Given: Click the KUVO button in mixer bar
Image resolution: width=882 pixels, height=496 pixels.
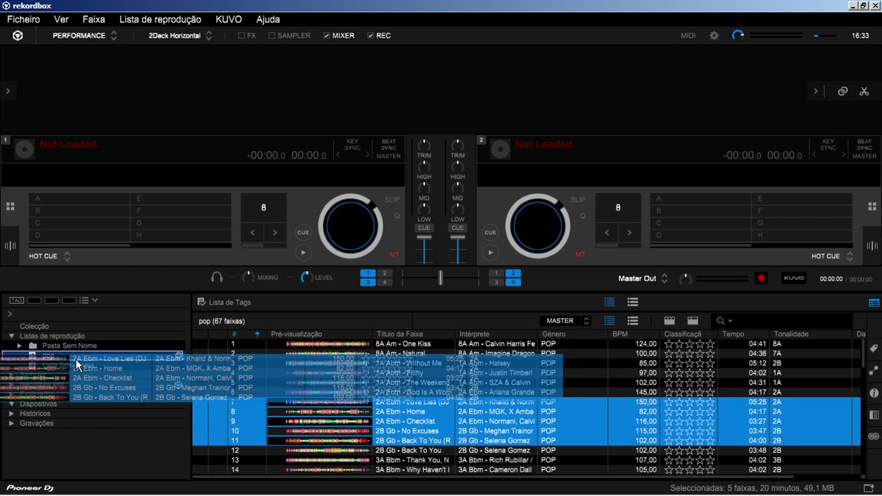Looking at the screenshot, I should [x=794, y=278].
